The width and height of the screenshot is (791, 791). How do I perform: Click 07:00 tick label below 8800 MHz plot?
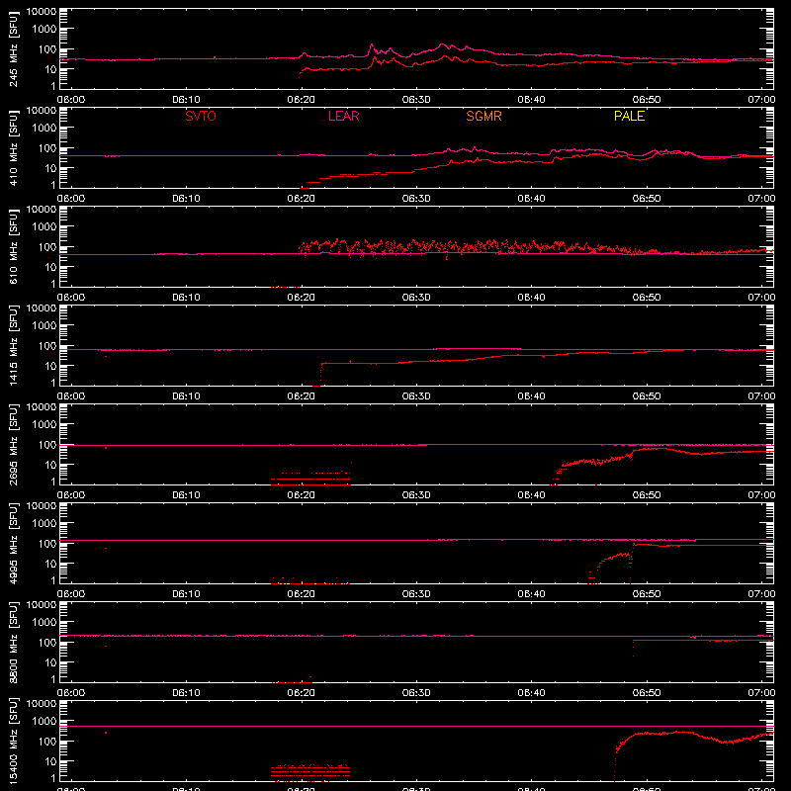pyautogui.click(x=761, y=693)
